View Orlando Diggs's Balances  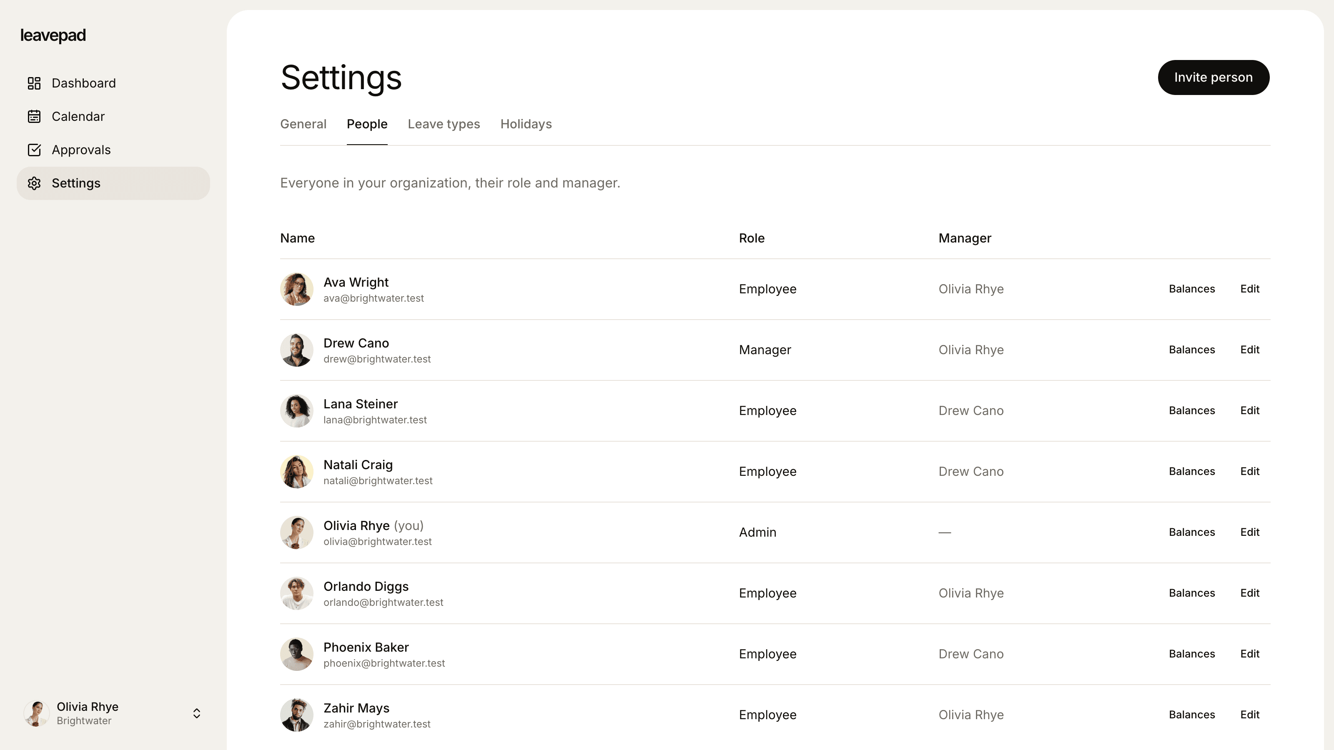(1191, 593)
